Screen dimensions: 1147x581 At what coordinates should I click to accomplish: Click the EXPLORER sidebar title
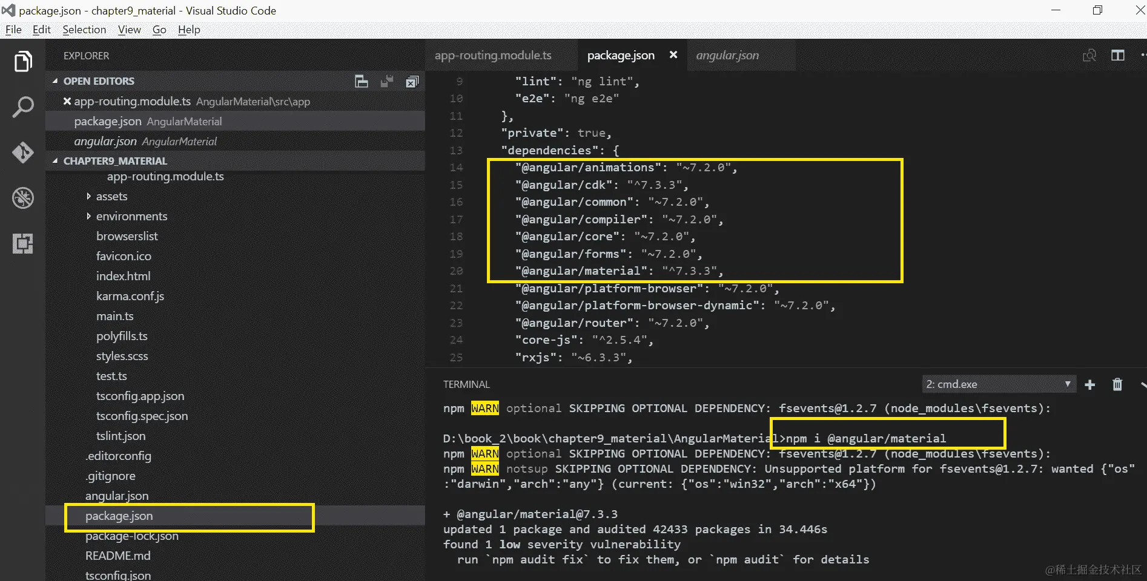(x=86, y=56)
